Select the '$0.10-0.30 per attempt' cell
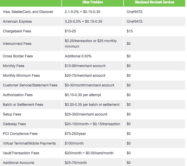Viewport: 187px width, 166px height. (x=83, y=95)
